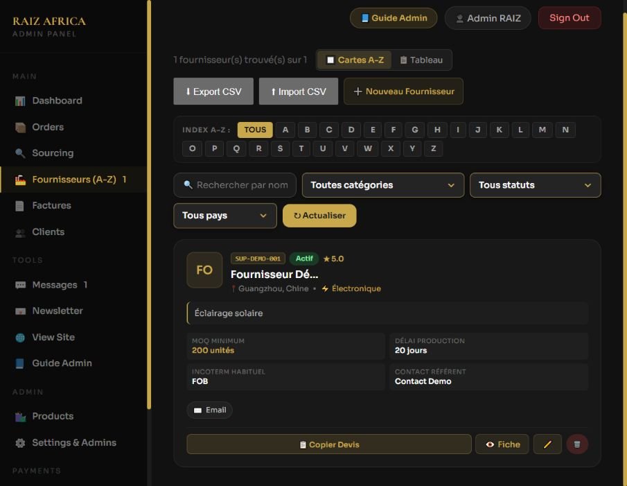Click the Email contact chip
The image size is (627, 486).
[209, 410]
